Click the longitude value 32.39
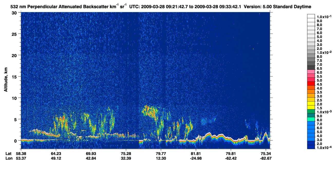This screenshot has width=334, height=171. [126, 158]
